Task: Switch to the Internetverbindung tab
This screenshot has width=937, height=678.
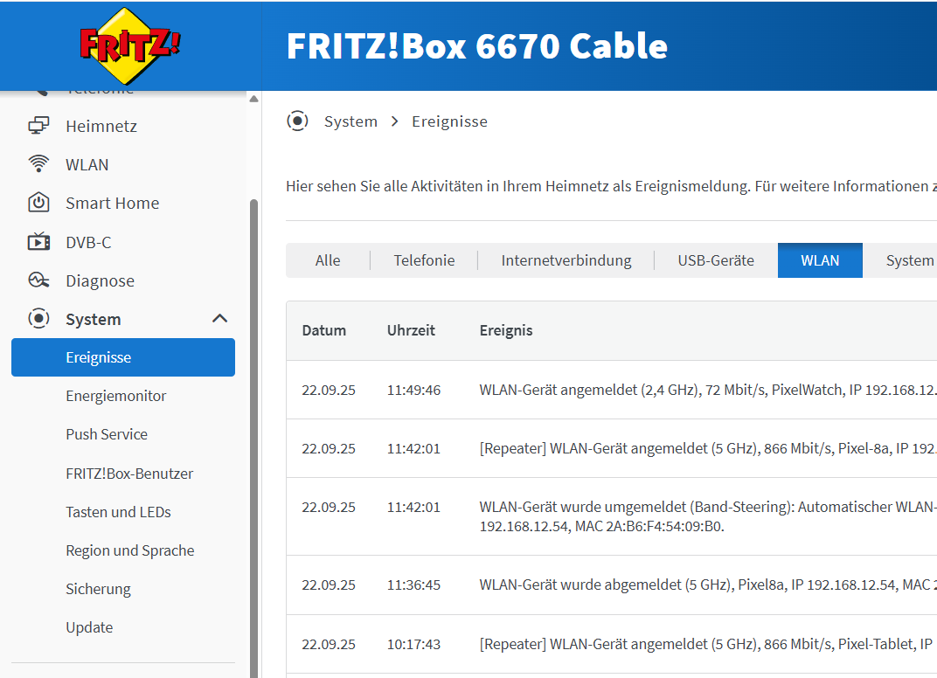Action: 566,260
